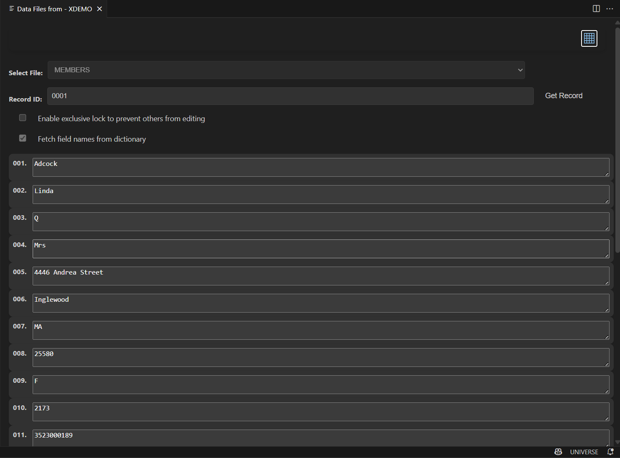The height and width of the screenshot is (458, 620).
Task: Click resize handle of field 005 textarea
Action: [607, 282]
